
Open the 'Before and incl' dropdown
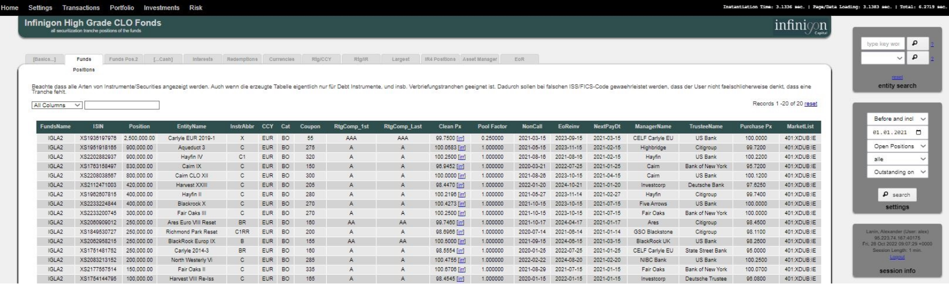click(897, 119)
